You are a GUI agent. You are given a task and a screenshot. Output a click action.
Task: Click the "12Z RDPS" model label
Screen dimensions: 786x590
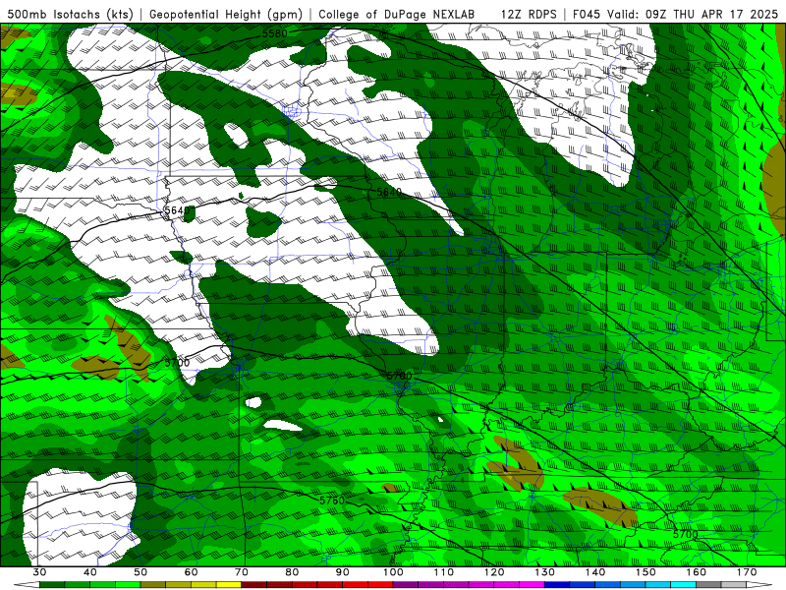coord(529,14)
